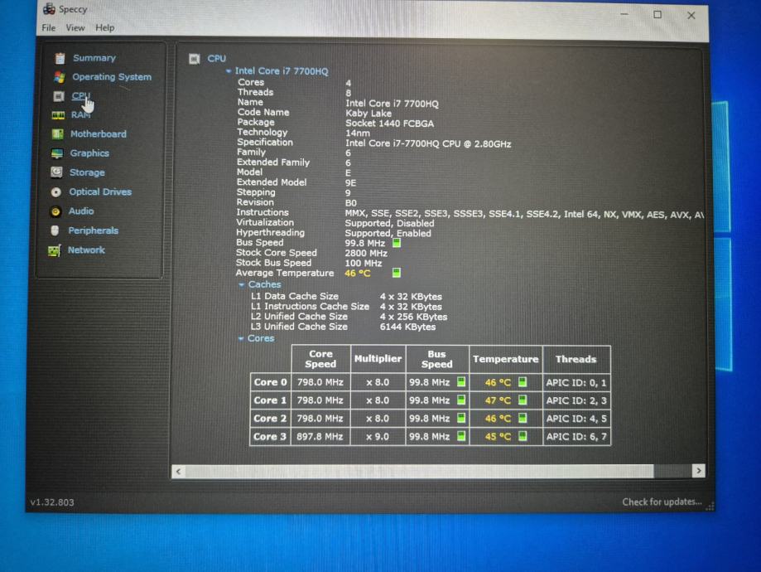
Task: Click Core 2 bus speed green indicator
Action: (461, 418)
